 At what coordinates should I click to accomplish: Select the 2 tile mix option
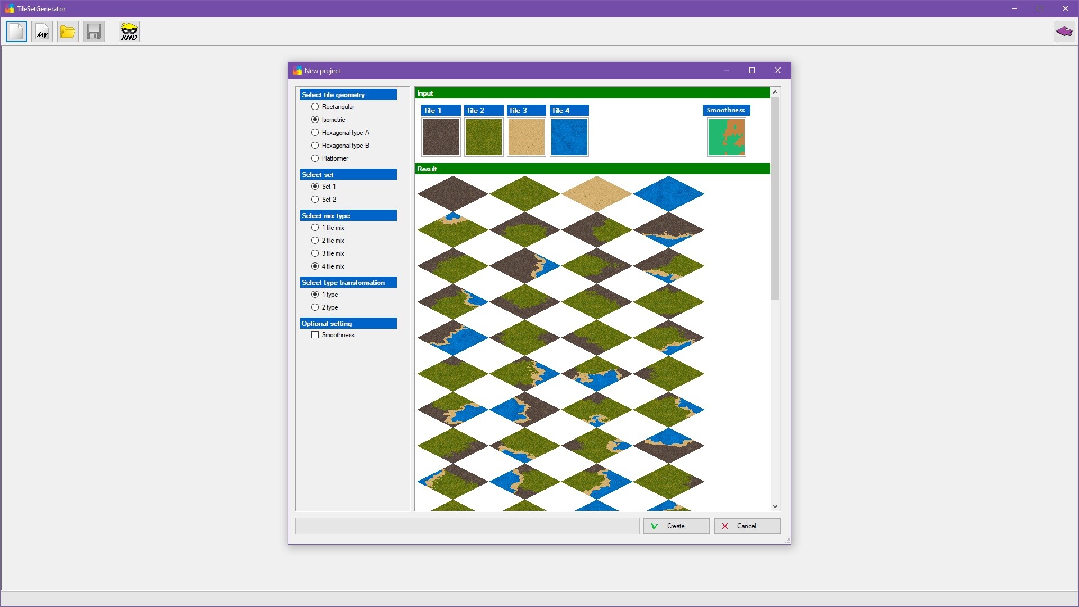(x=315, y=240)
